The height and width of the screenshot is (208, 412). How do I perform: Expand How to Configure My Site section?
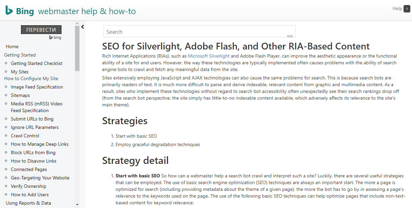coord(31,78)
